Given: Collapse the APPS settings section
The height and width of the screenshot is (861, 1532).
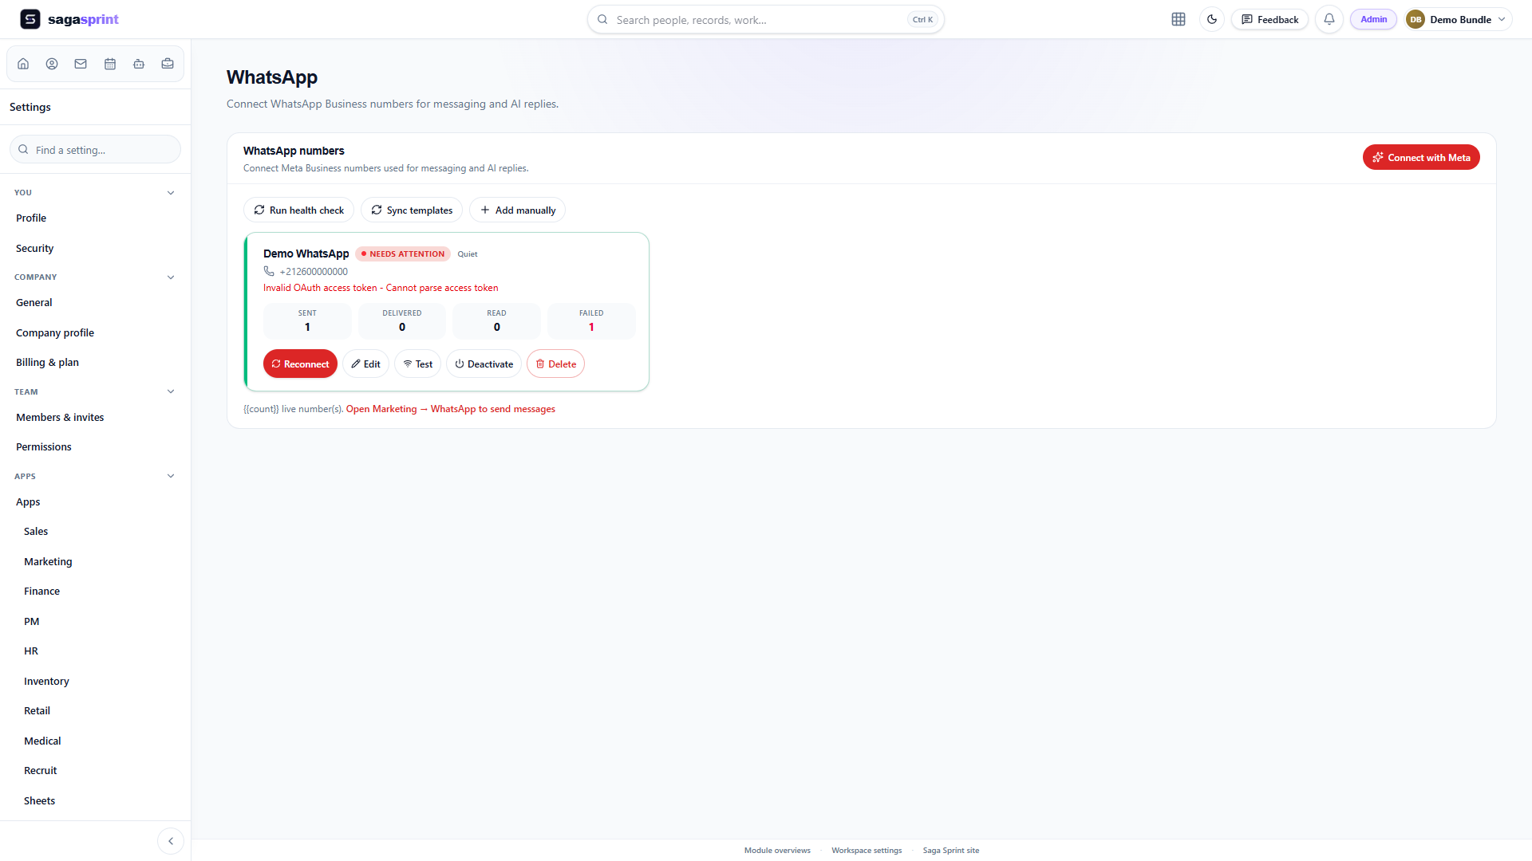Looking at the screenshot, I should (171, 477).
